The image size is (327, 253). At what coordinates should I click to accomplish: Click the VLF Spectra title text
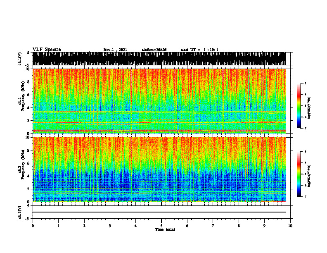[47, 49]
